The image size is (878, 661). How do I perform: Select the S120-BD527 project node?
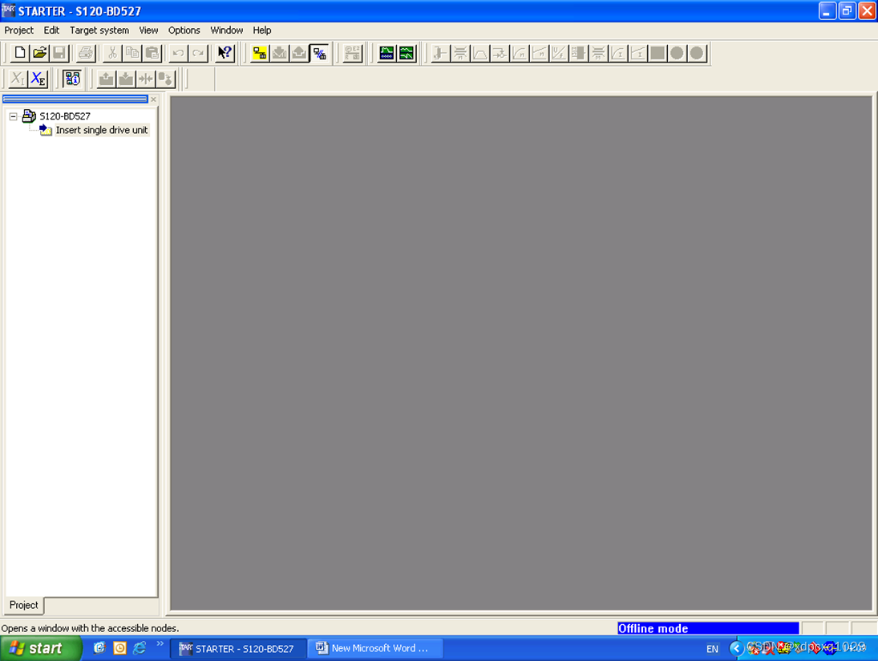tap(64, 116)
